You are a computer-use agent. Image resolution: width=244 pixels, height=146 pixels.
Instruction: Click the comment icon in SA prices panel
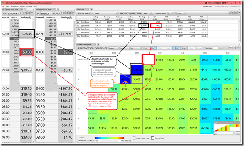coord(73,13)
